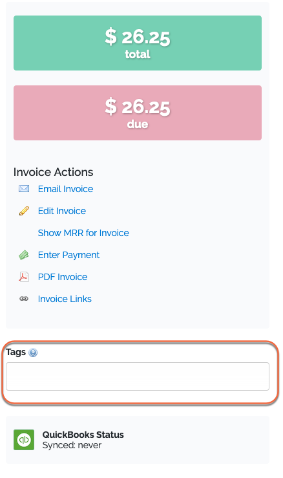The height and width of the screenshot is (478, 283).
Task: Open the PDF Invoice link
Action: pos(63,277)
